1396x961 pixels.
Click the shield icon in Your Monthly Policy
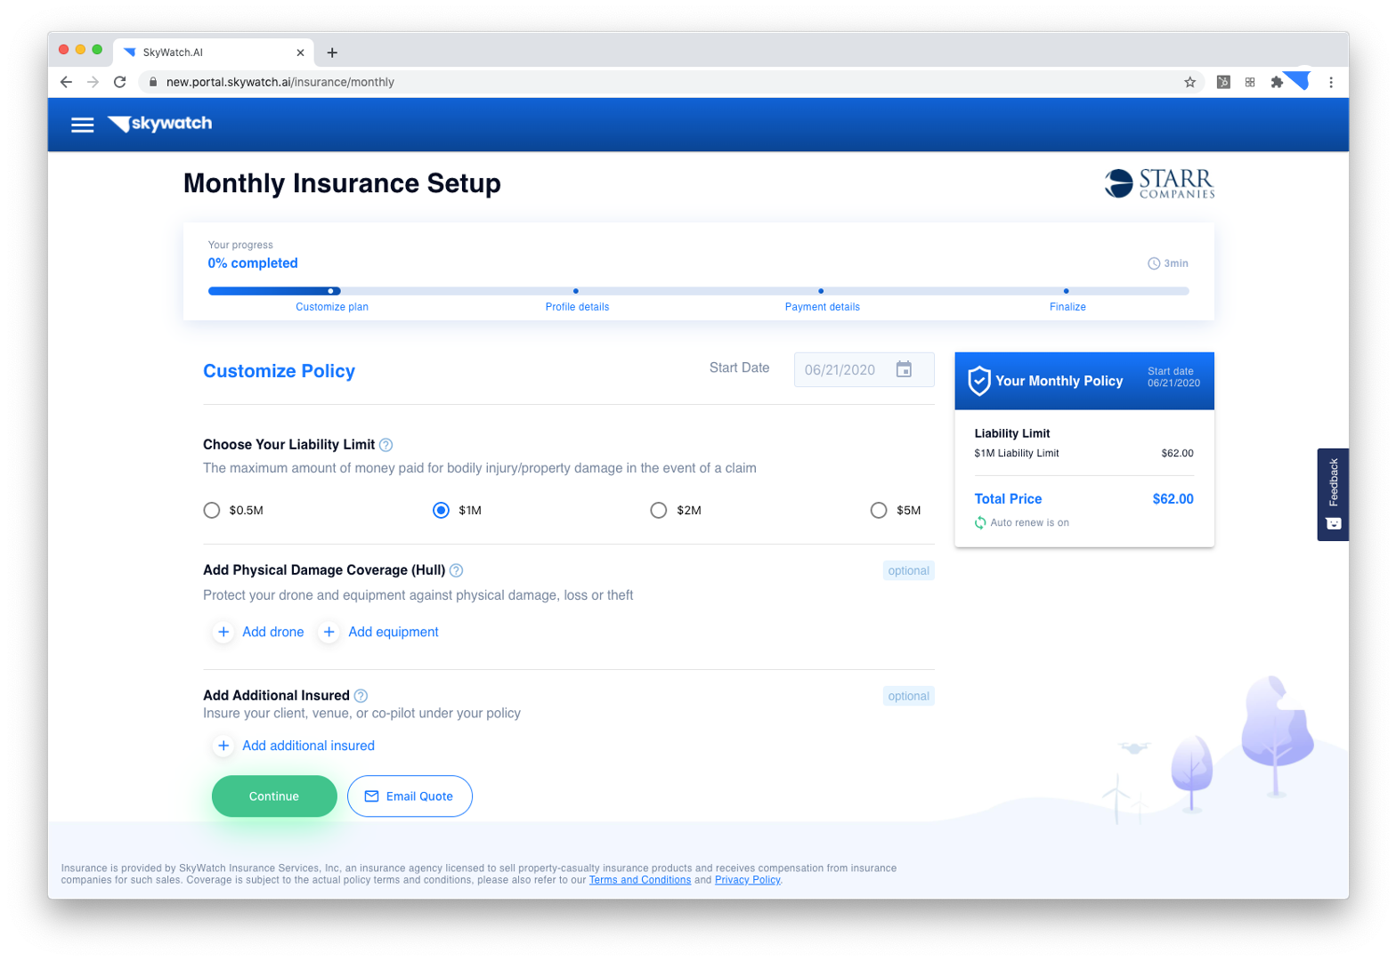(979, 381)
